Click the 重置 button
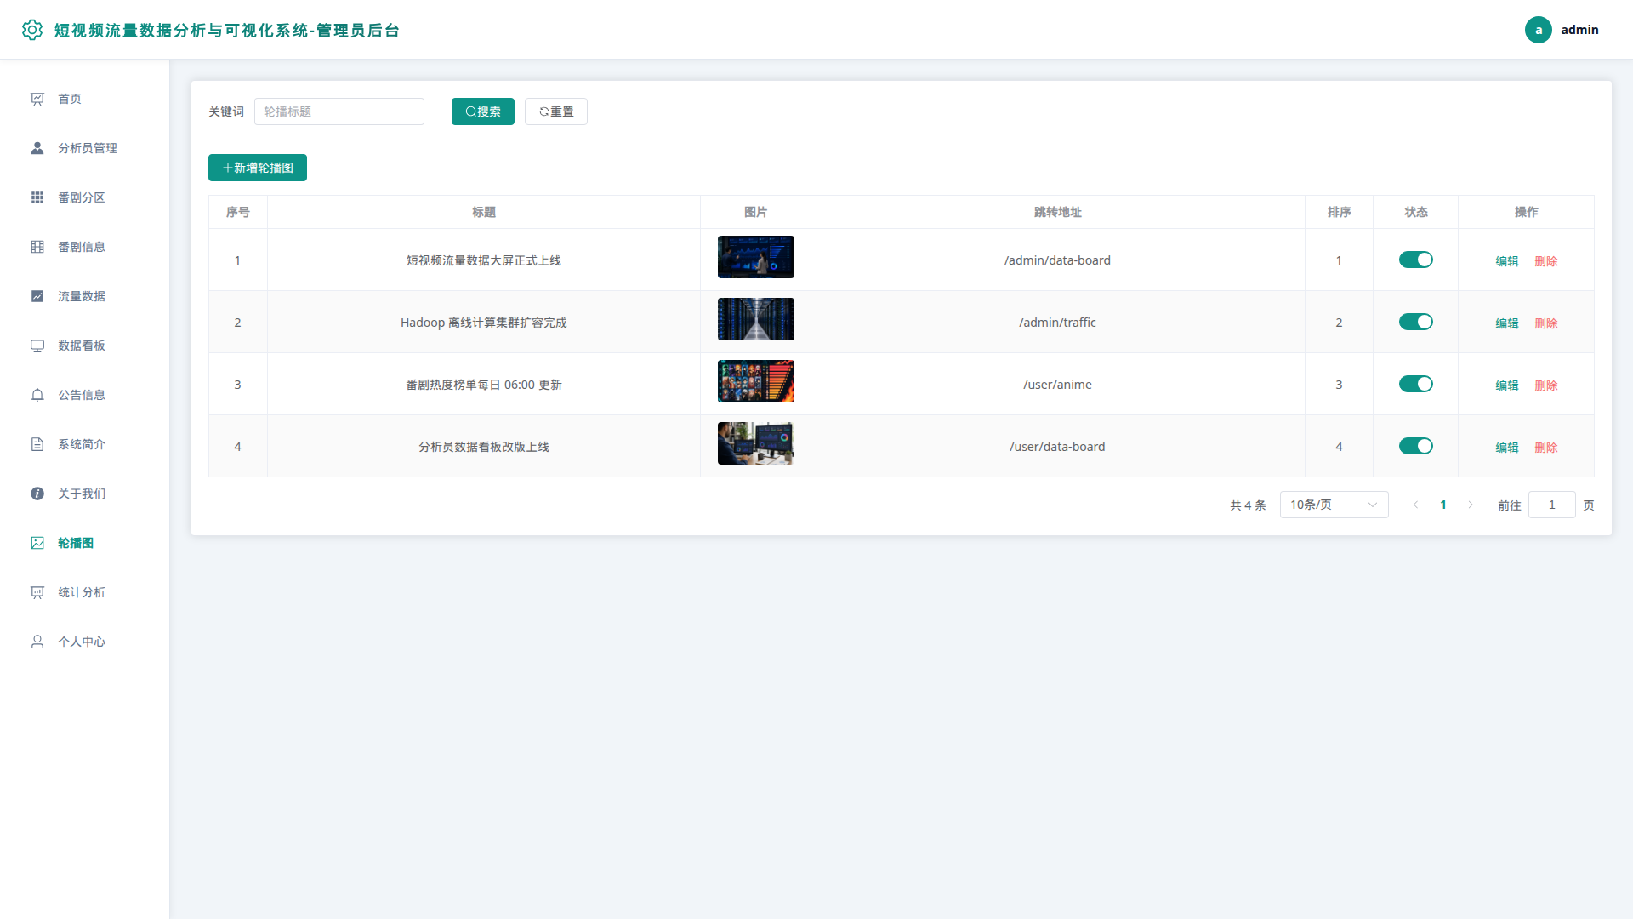This screenshot has height=919, width=1633. [555, 111]
